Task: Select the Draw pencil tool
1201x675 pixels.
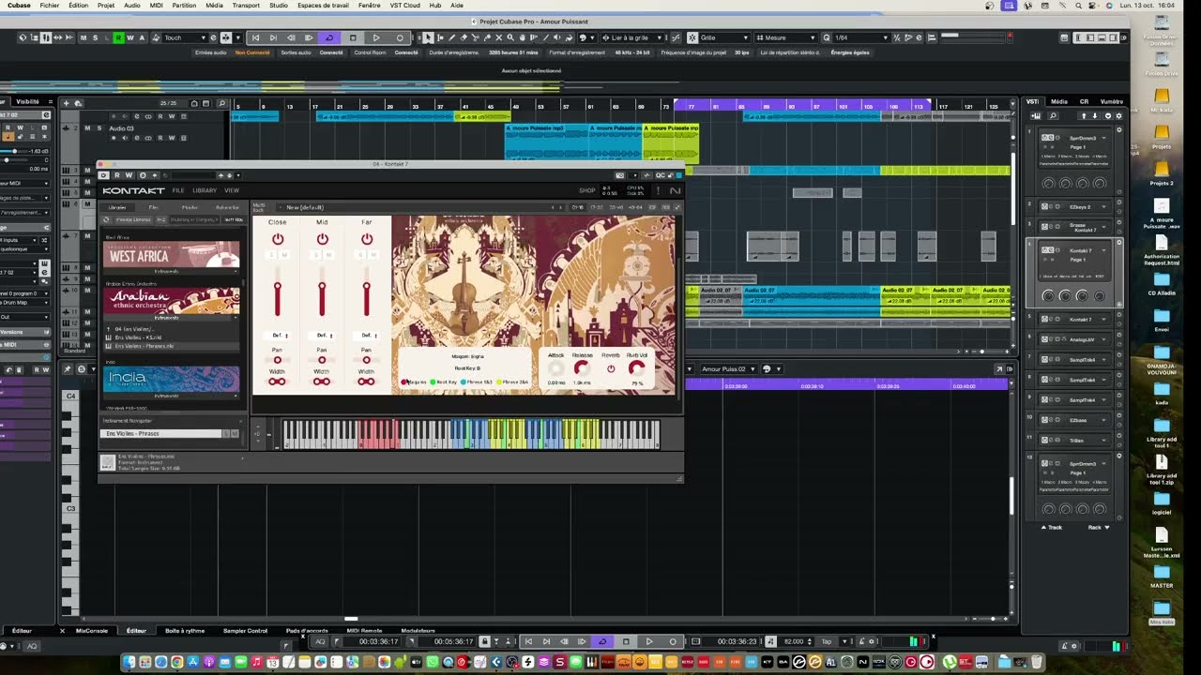Action: [452, 37]
